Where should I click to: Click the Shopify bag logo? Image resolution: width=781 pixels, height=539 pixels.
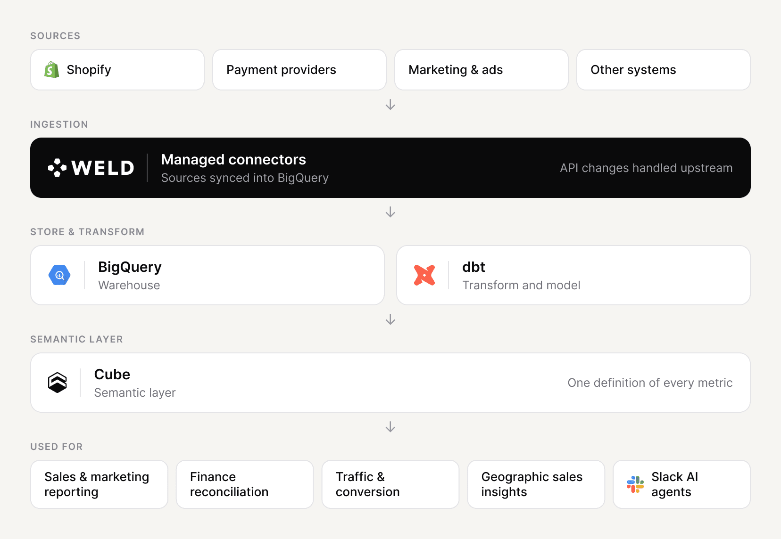tap(52, 70)
